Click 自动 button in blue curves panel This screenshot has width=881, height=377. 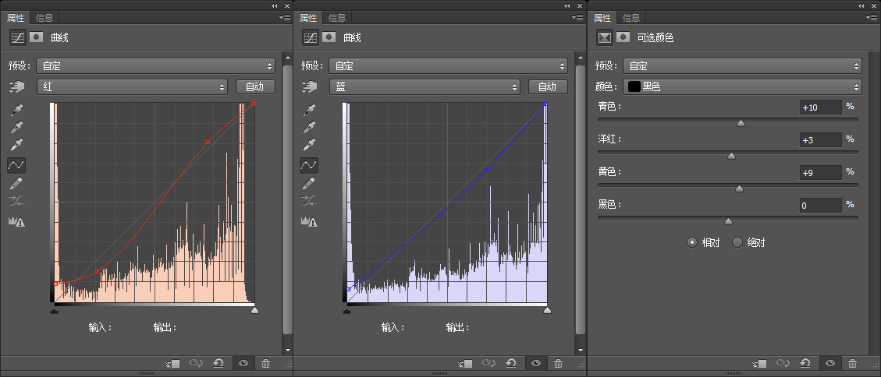tap(548, 87)
